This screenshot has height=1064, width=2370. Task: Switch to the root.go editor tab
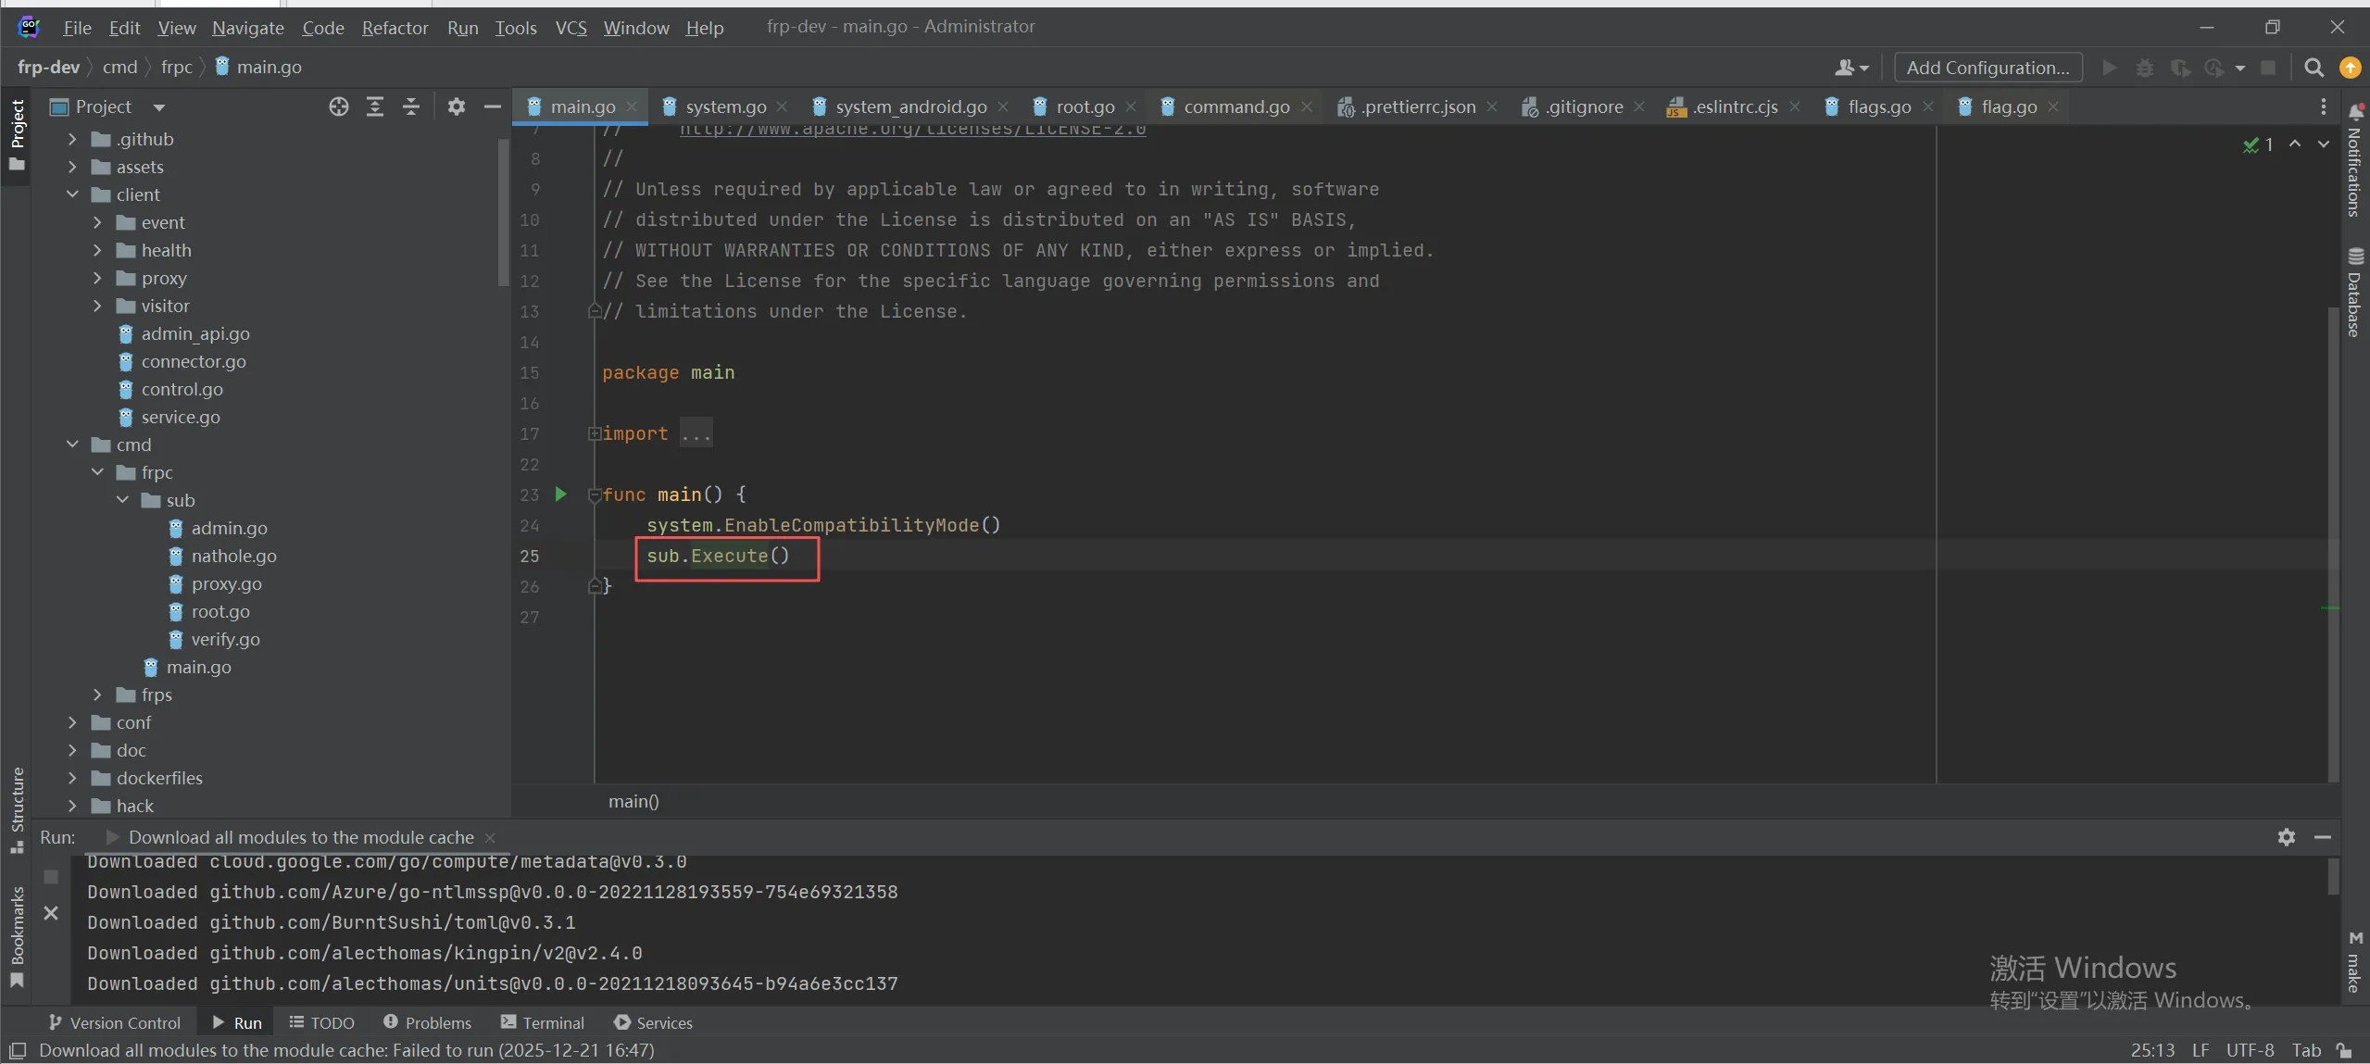click(x=1085, y=106)
